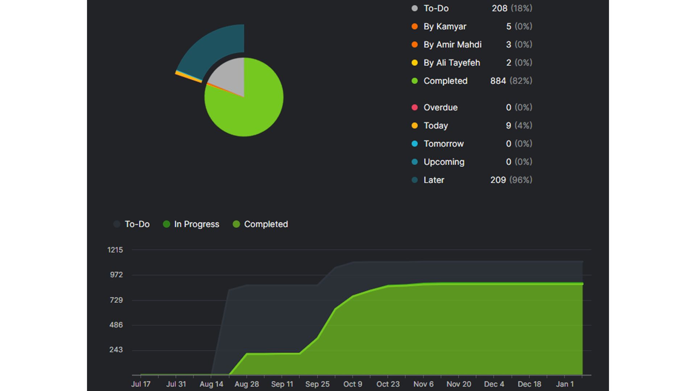Select the Completed 884 legend label
This screenshot has width=696, height=391.
(x=446, y=81)
